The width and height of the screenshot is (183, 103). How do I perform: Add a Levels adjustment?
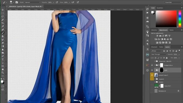[x=160, y=36]
